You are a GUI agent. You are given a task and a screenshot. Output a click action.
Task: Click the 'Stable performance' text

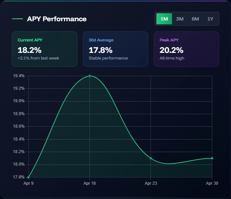[108, 58]
